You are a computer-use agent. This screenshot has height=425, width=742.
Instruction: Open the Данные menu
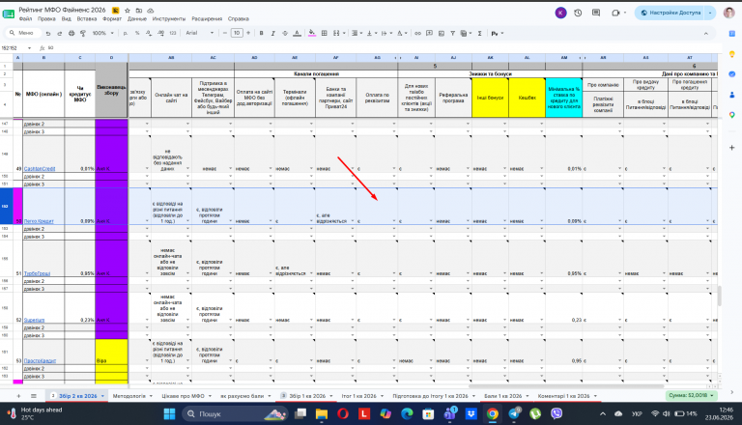click(137, 19)
